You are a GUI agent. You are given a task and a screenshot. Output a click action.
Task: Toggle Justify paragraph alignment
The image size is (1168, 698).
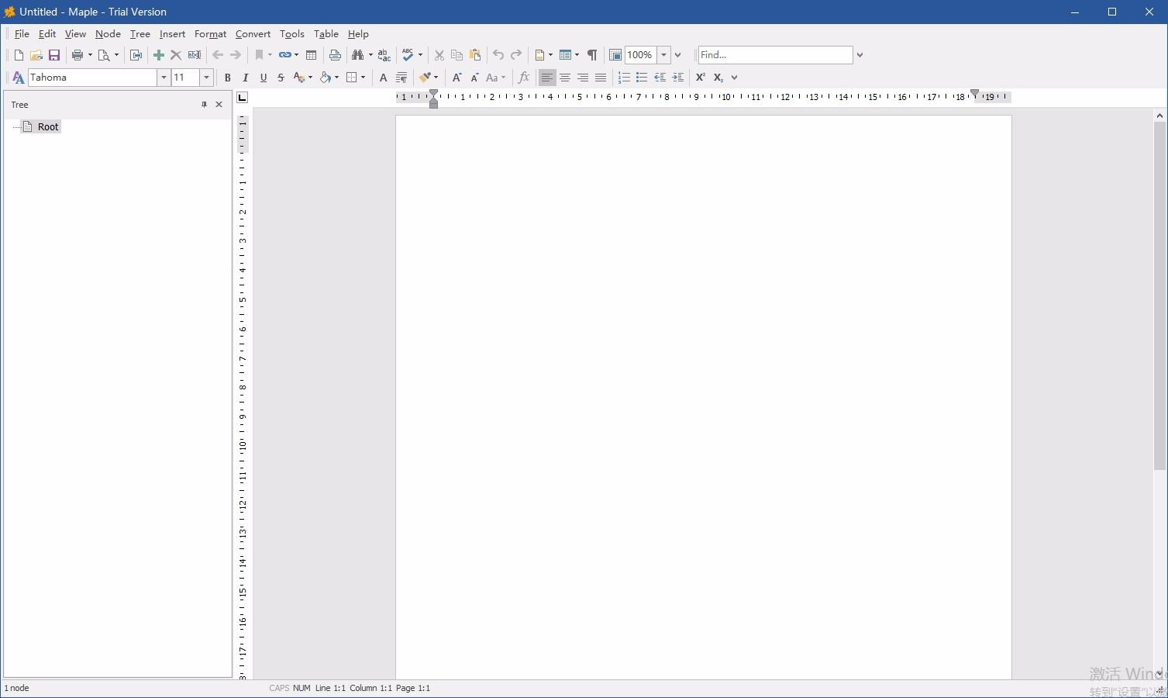(601, 78)
